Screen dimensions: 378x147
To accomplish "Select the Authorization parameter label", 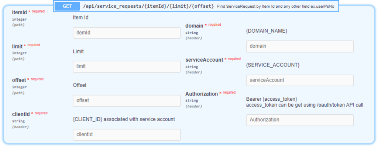I will click(202, 94).
